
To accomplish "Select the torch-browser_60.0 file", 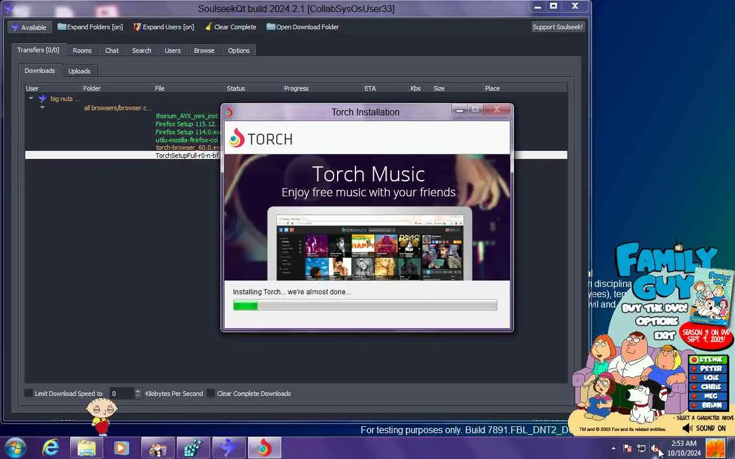I will 187,147.
